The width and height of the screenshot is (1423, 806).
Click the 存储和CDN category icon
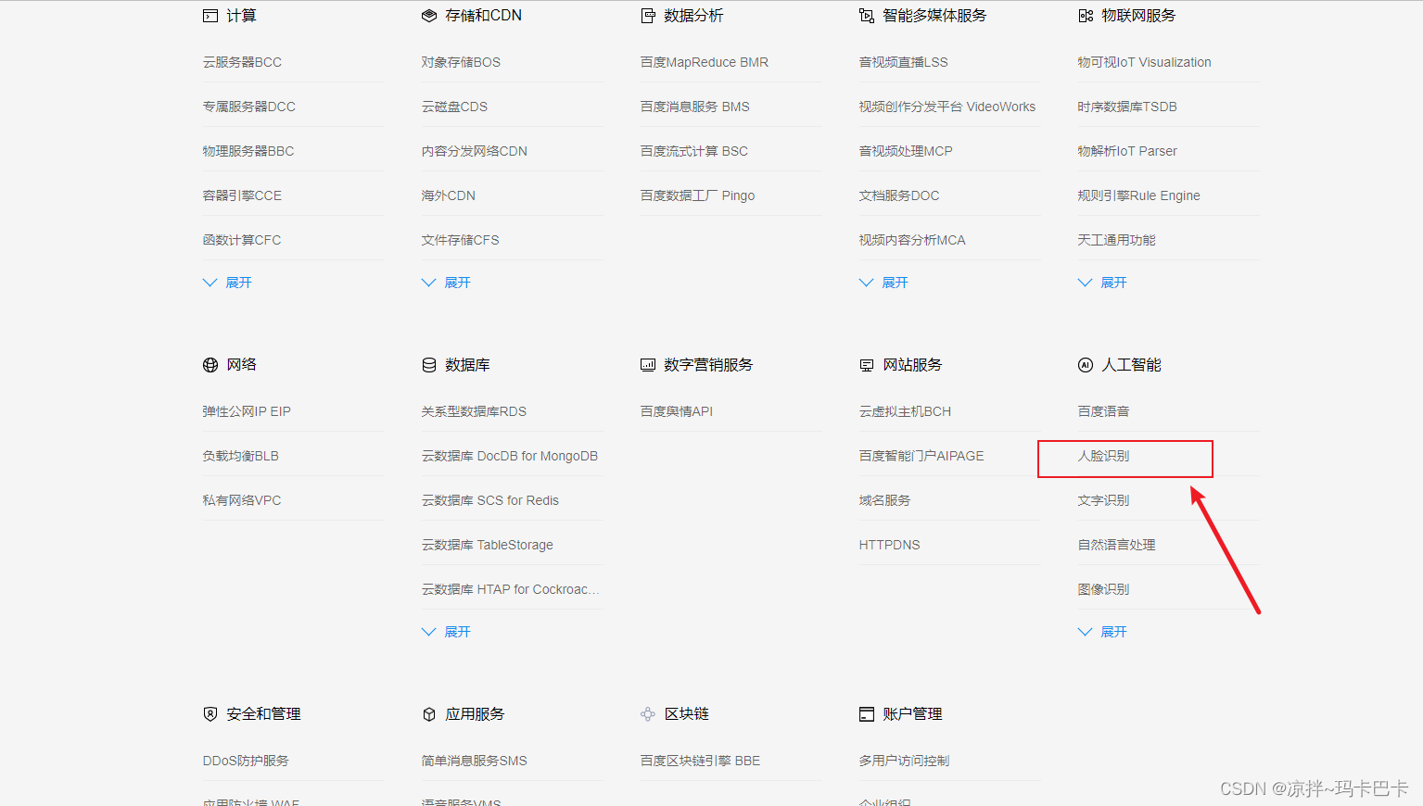coord(429,16)
